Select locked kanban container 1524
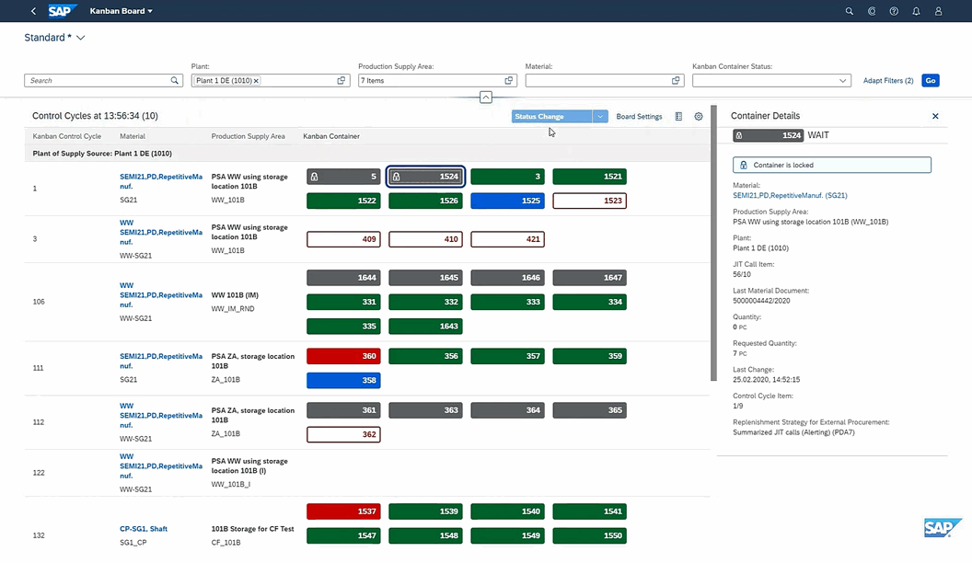The height and width of the screenshot is (563, 972). (x=426, y=177)
